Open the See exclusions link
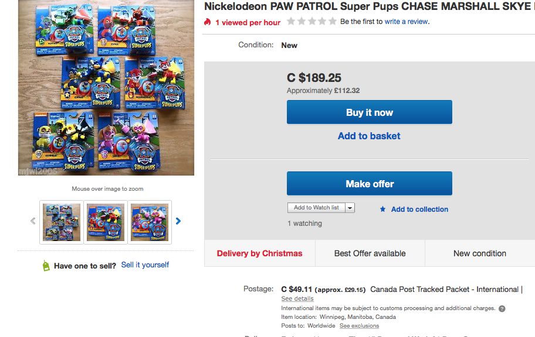535x337 pixels. point(359,326)
